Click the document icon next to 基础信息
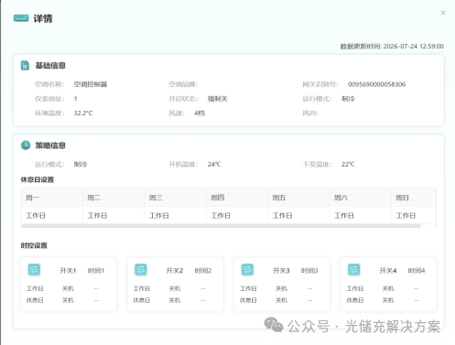This screenshot has height=345, width=455. pos(25,65)
